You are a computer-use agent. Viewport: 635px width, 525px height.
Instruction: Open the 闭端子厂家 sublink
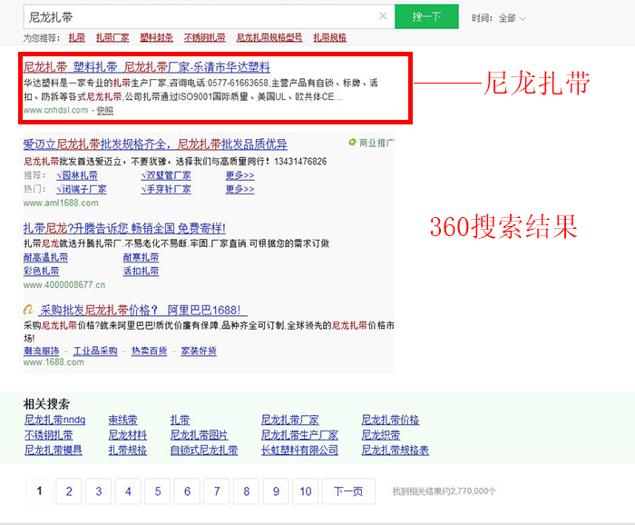point(82,189)
